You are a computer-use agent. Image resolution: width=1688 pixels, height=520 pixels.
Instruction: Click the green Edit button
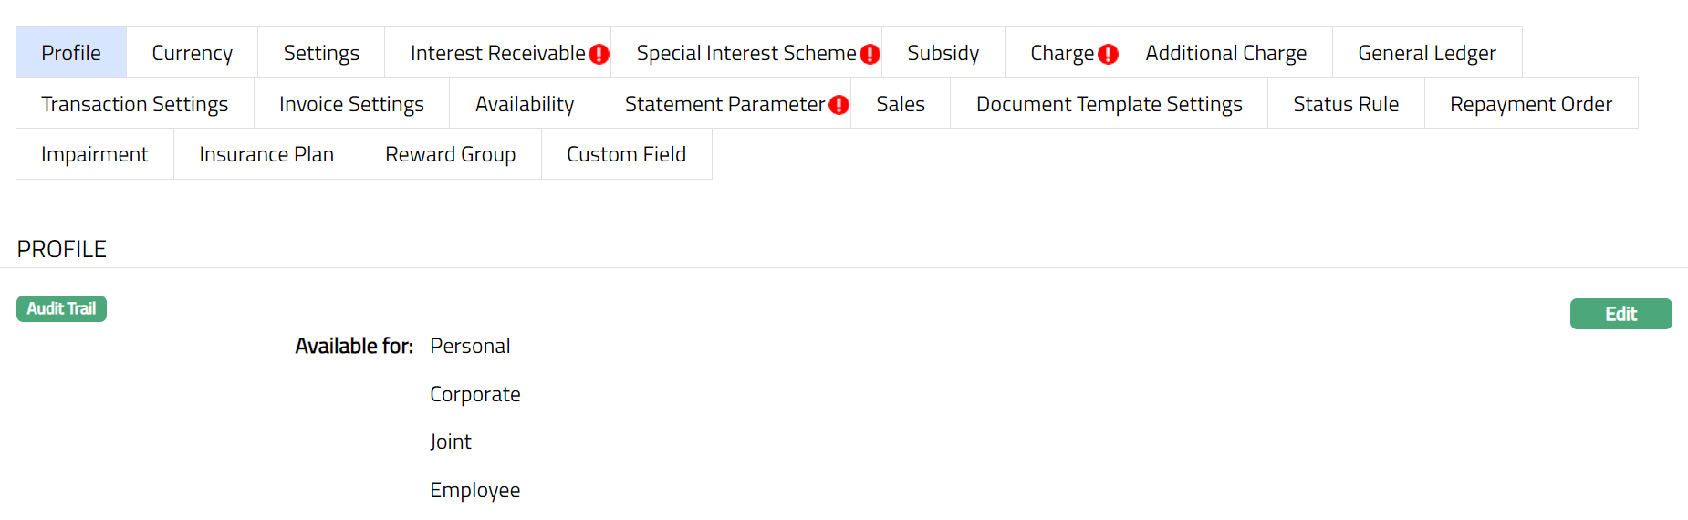[1620, 314]
